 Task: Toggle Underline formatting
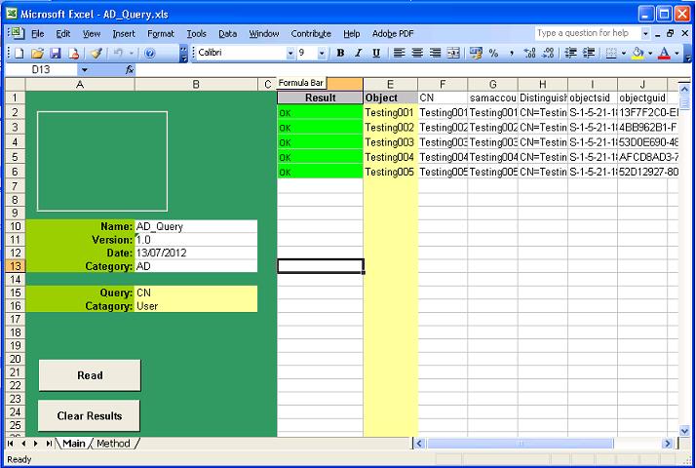(376, 53)
